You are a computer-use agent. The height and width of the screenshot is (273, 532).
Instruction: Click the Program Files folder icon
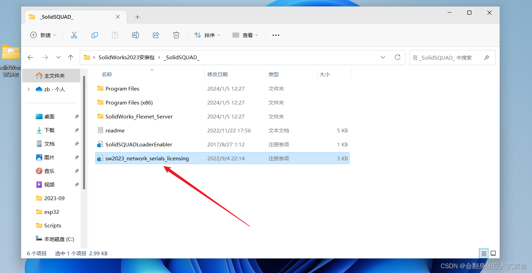pyautogui.click(x=100, y=89)
